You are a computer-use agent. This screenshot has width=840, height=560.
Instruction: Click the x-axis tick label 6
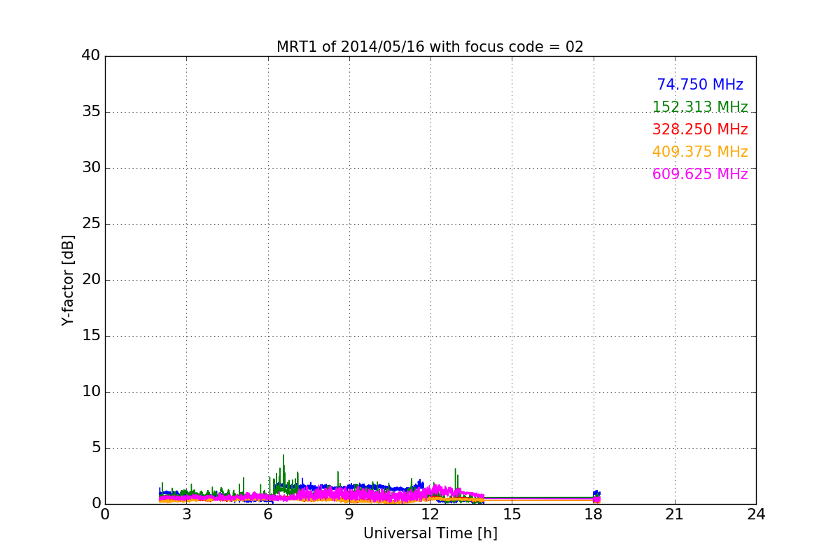[x=268, y=514]
